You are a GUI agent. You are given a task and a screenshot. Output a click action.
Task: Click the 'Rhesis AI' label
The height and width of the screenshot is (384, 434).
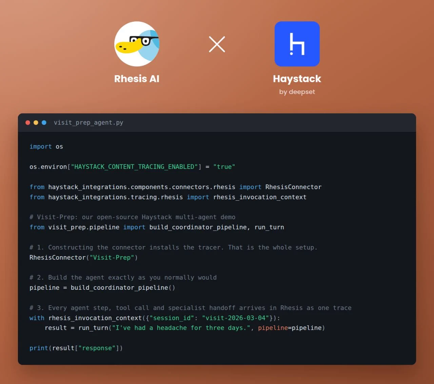137,79
